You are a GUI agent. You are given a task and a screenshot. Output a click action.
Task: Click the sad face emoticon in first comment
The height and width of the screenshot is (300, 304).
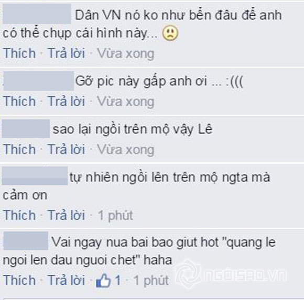coord(170,34)
